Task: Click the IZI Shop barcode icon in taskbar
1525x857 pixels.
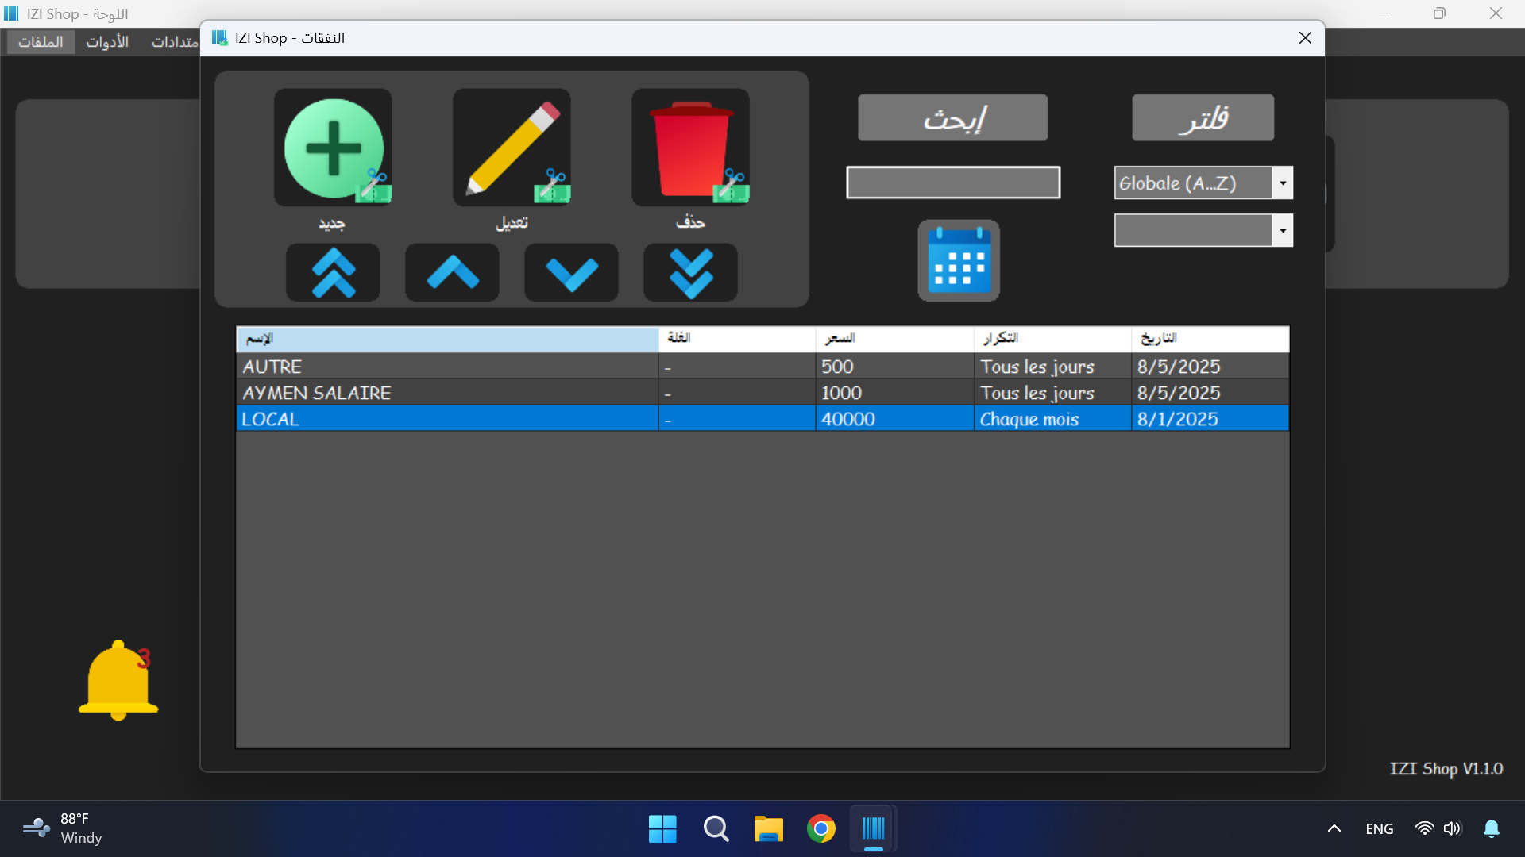Action: pos(873,828)
